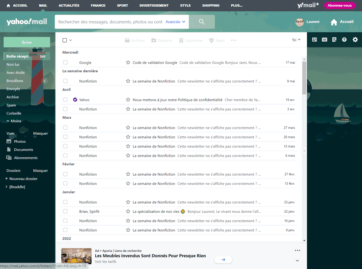Click into the search messages field
Screen dimensions: 362x269
point(110,22)
